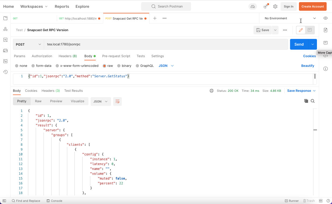Open the code snippet icon
The image size is (332, 204).
click(x=326, y=56)
